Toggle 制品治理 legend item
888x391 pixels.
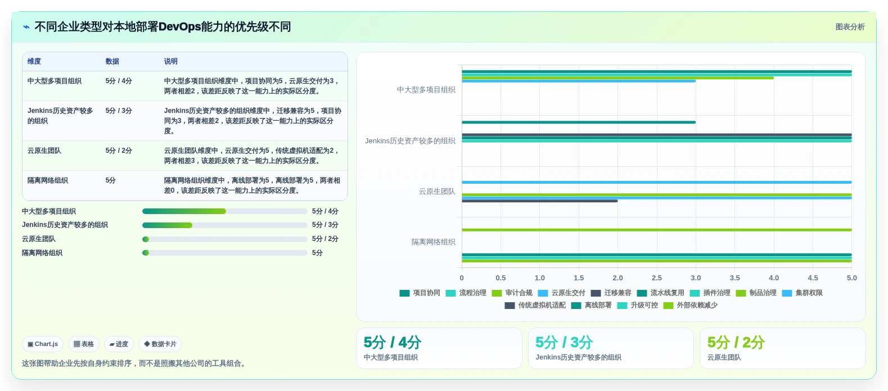(x=756, y=293)
